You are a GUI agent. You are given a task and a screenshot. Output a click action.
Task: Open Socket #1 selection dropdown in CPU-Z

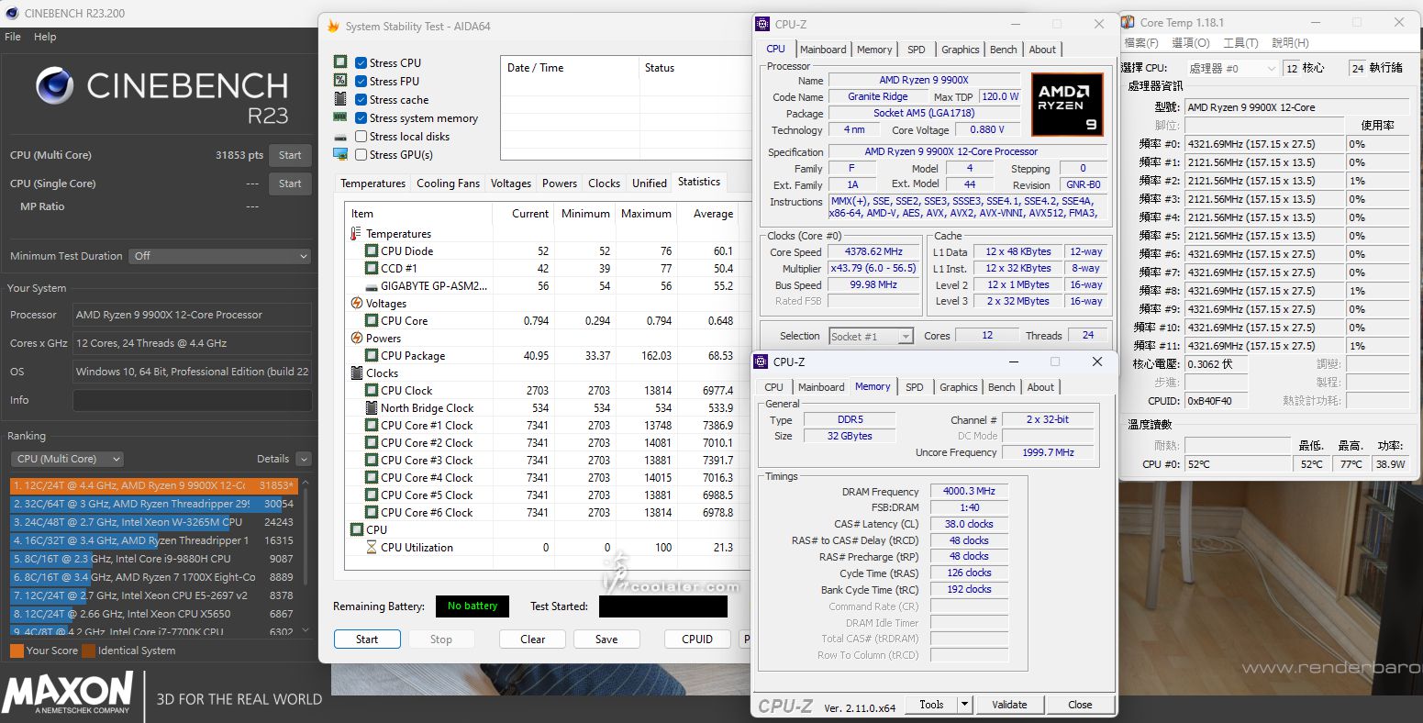[871, 337]
